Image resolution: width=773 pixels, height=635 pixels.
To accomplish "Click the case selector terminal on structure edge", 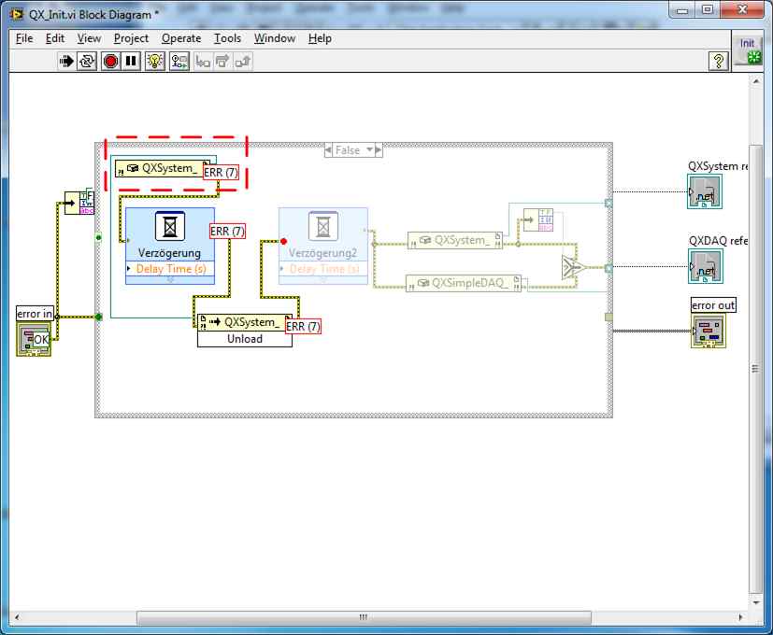I will point(98,237).
